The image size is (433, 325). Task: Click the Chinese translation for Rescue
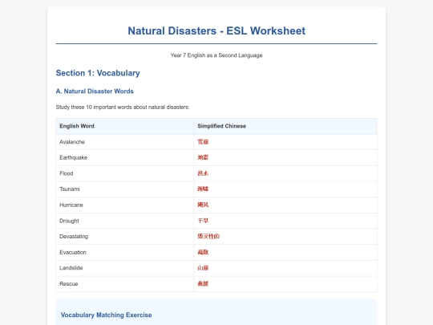click(203, 284)
